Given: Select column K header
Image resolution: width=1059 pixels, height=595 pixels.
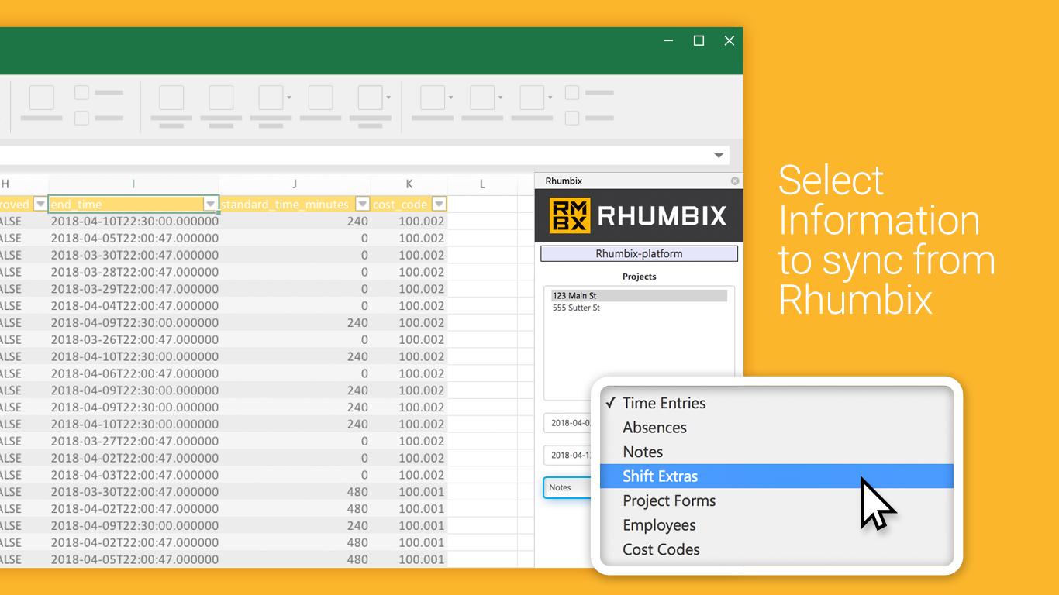Looking at the screenshot, I should coord(409,184).
